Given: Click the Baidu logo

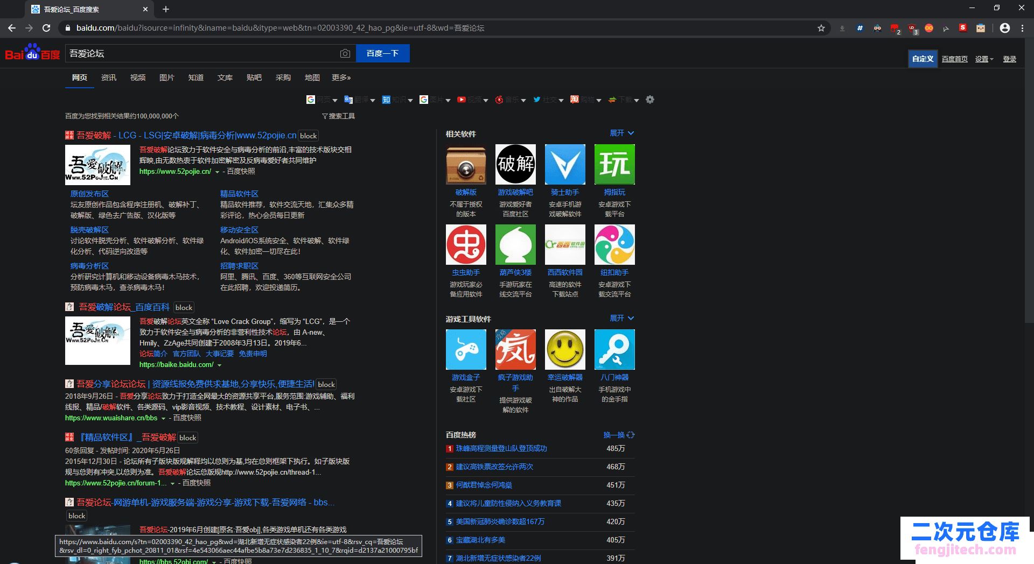Looking at the screenshot, I should (x=32, y=52).
